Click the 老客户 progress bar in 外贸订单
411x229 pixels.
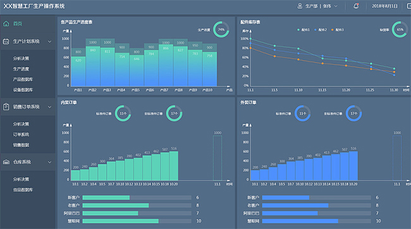pos(316,206)
